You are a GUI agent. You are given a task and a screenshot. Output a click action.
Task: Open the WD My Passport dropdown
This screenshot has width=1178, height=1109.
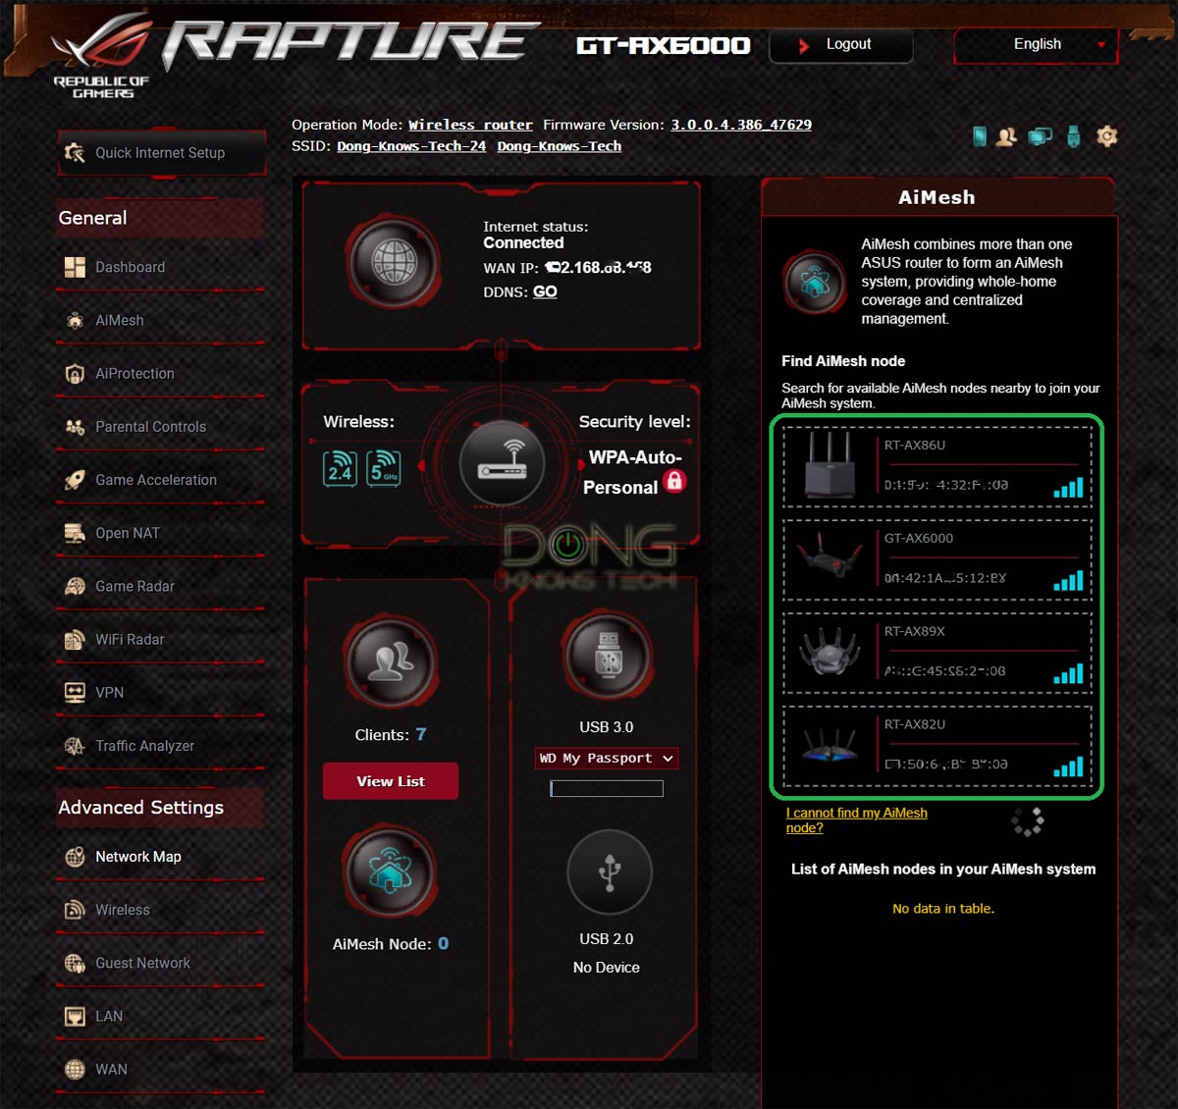pos(606,758)
